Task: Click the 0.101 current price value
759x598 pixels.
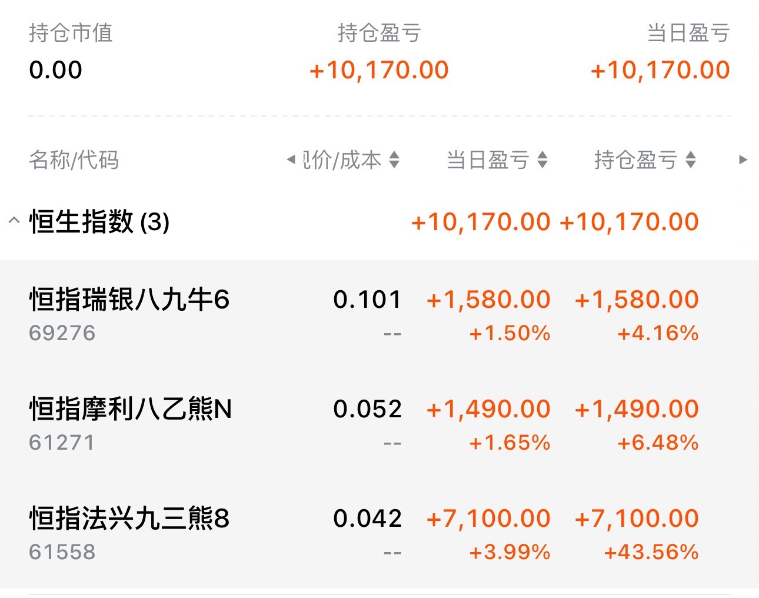Action: tap(367, 300)
